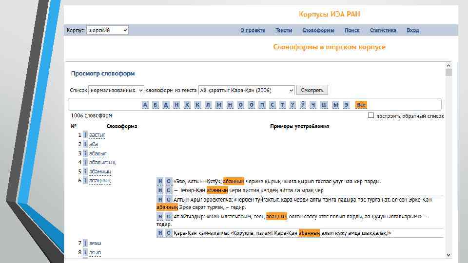Filter word forms by letter Л
Viewport: 468px width, 263px height.
click(x=208, y=105)
